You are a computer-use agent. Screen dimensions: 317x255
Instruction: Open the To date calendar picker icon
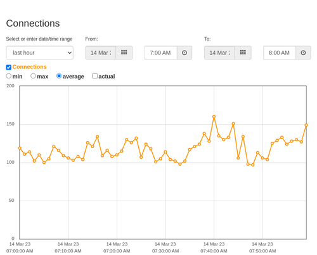[243, 53]
